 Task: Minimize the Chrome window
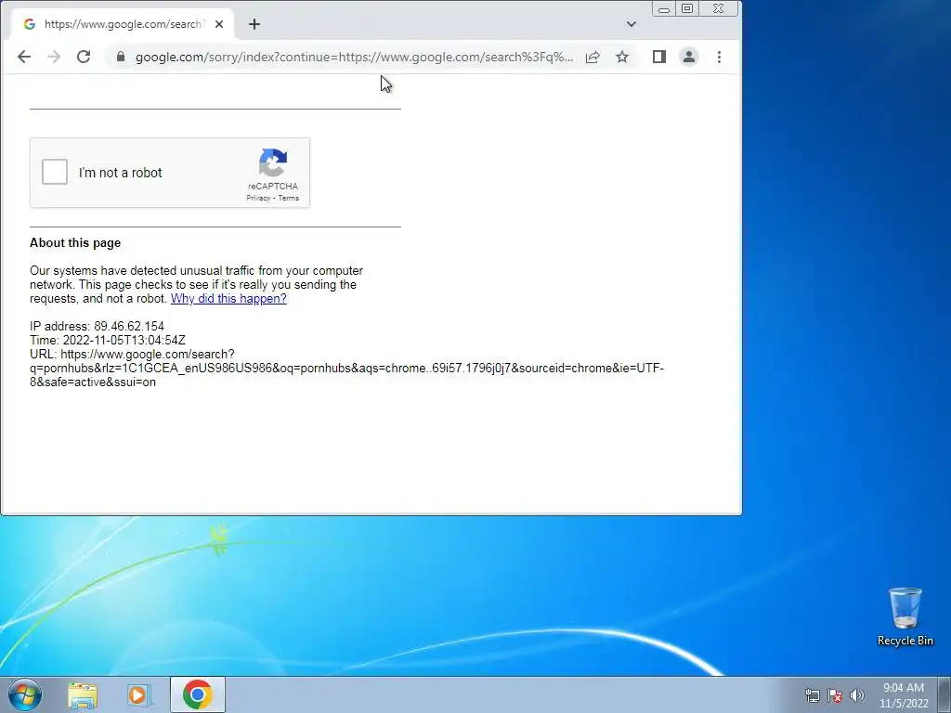coord(664,9)
